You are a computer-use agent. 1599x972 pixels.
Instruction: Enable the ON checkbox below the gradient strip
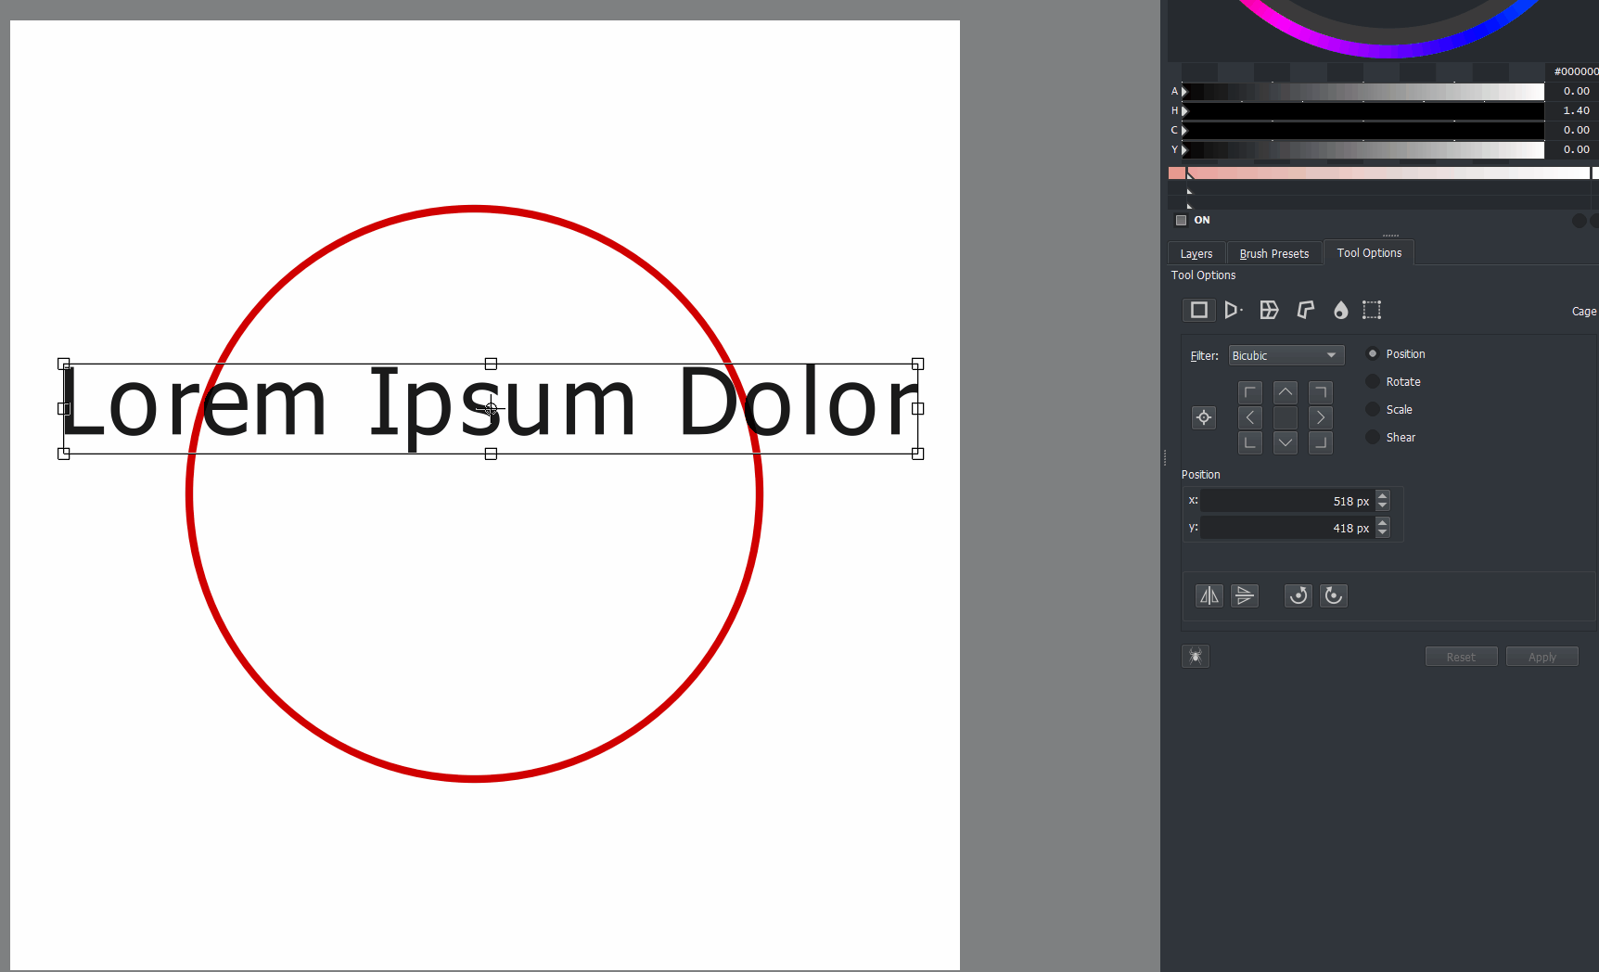pyautogui.click(x=1182, y=220)
